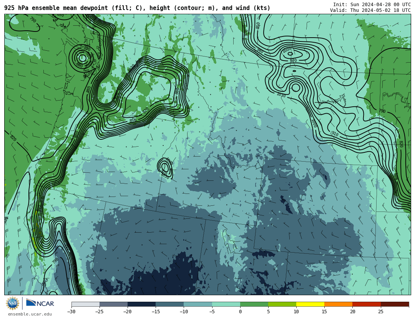415x319 pixels.
Task: Click the Valid time label
Action: click(370, 10)
